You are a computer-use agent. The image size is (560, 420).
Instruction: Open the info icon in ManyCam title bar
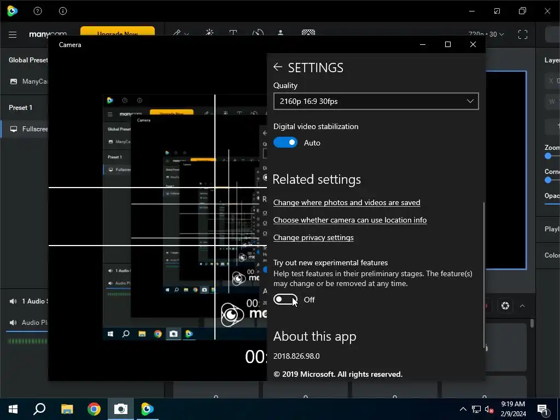pyautogui.click(x=63, y=11)
